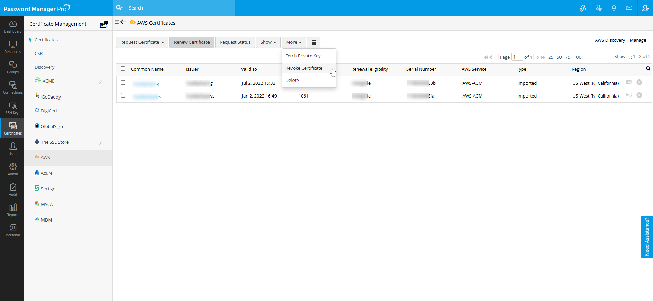Click the user-star icon in top bar
The image size is (653, 301).
[x=599, y=8]
